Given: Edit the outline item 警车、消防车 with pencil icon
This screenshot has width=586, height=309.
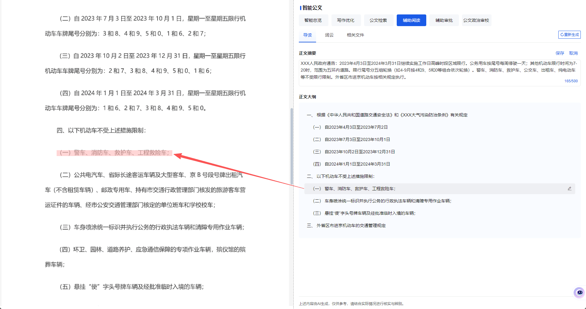Looking at the screenshot, I should coord(569,189).
